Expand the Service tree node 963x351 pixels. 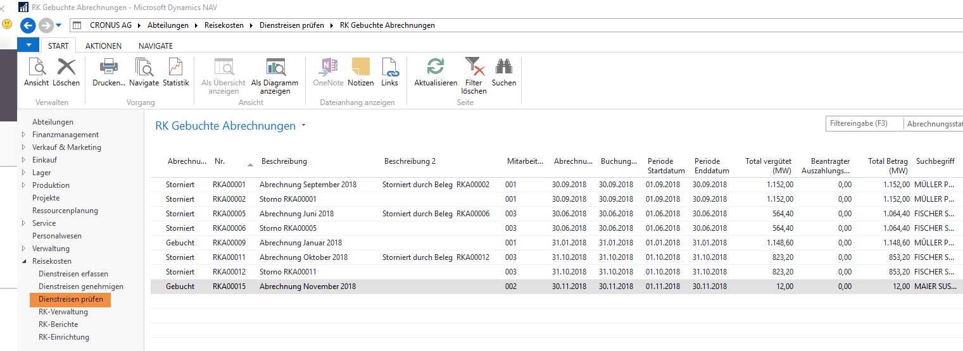click(24, 223)
